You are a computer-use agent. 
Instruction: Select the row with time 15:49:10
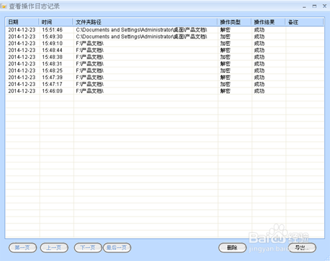(165, 44)
